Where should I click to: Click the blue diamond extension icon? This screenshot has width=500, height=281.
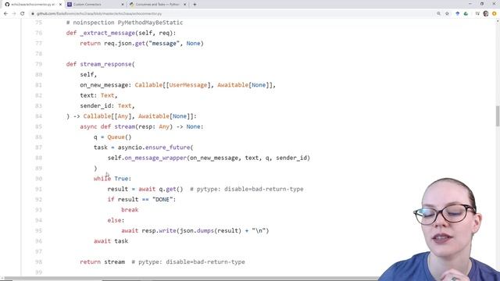coord(458,14)
